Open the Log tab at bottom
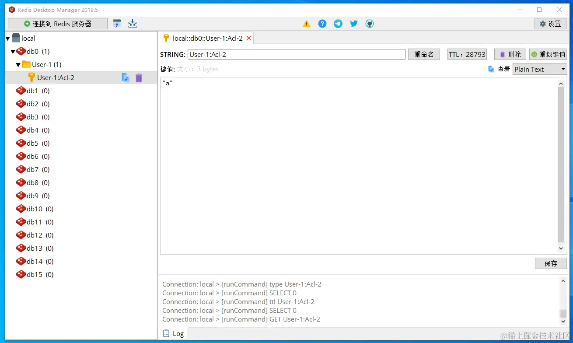573x343 pixels. 173,333
